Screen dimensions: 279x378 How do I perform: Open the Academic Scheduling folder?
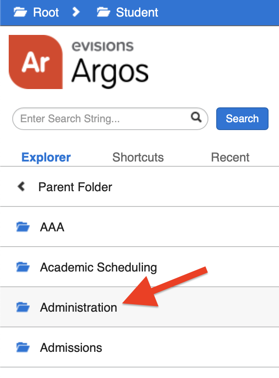[x=98, y=267]
